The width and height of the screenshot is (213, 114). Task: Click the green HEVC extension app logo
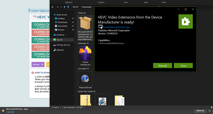[185, 21]
